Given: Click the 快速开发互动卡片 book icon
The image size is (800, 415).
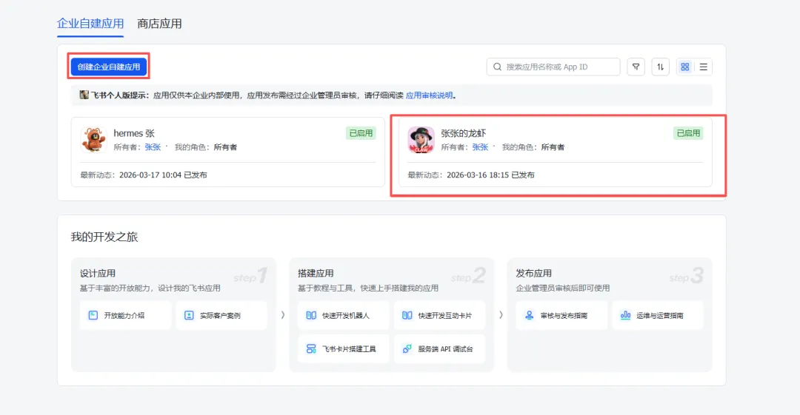Looking at the screenshot, I should click(407, 316).
